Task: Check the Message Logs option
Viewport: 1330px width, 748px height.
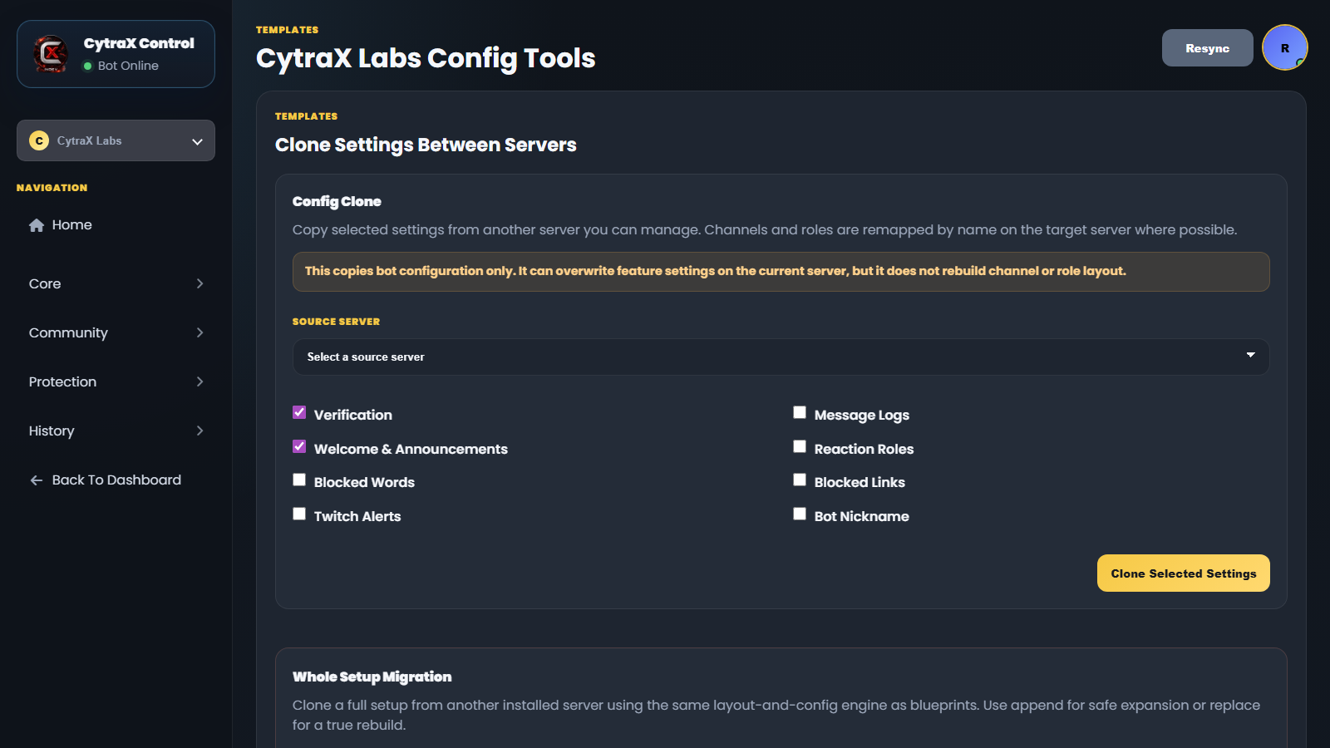Action: [800, 413]
